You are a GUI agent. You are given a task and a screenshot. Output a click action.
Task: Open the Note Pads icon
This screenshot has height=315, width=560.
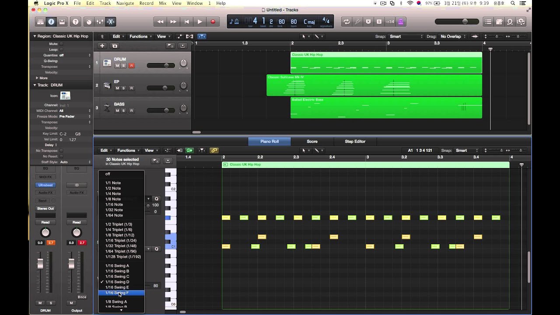[x=499, y=21]
